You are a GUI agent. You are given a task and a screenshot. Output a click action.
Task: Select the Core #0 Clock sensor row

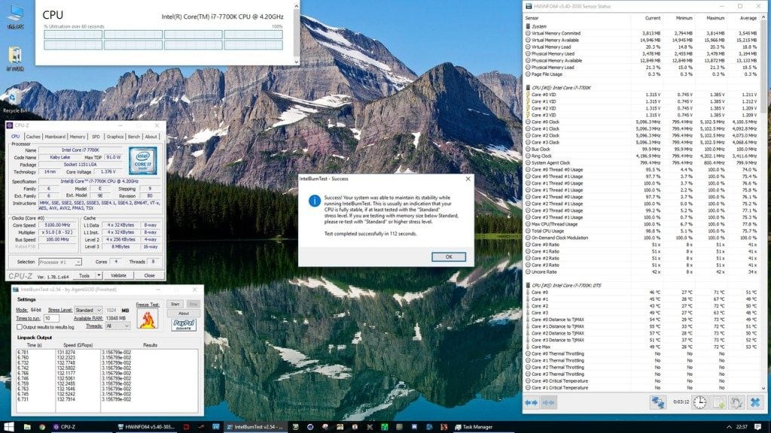(x=641, y=122)
